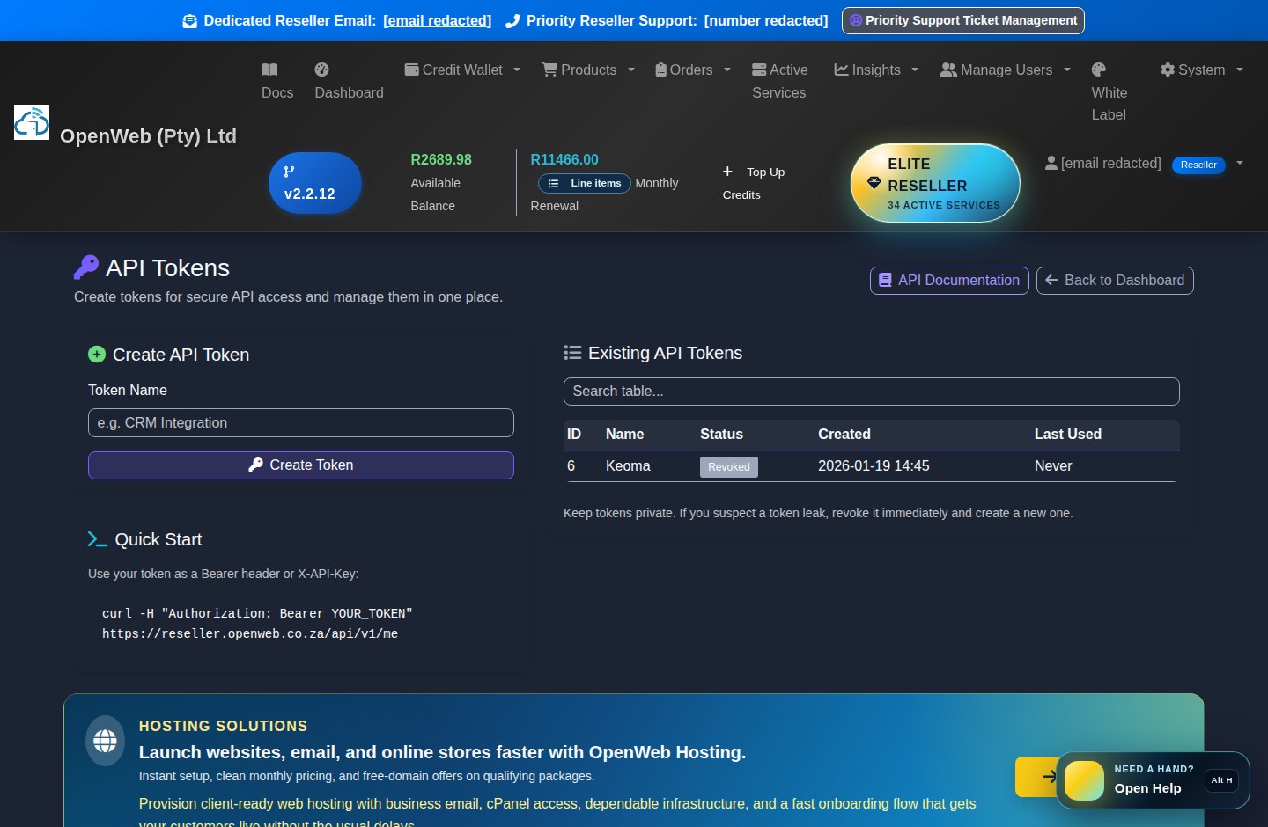Click the Manage Users people icon
Screen dimensions: 1268x827
pyautogui.click(x=948, y=70)
